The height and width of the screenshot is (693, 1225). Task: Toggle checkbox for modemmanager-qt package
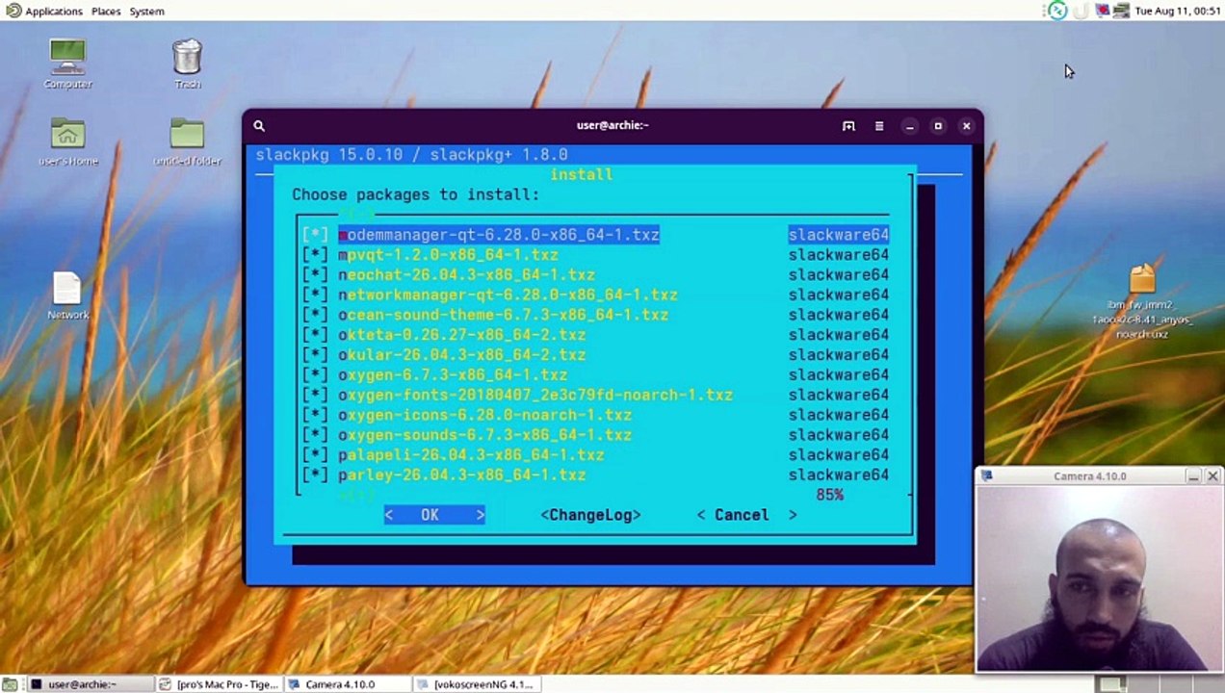(x=315, y=235)
